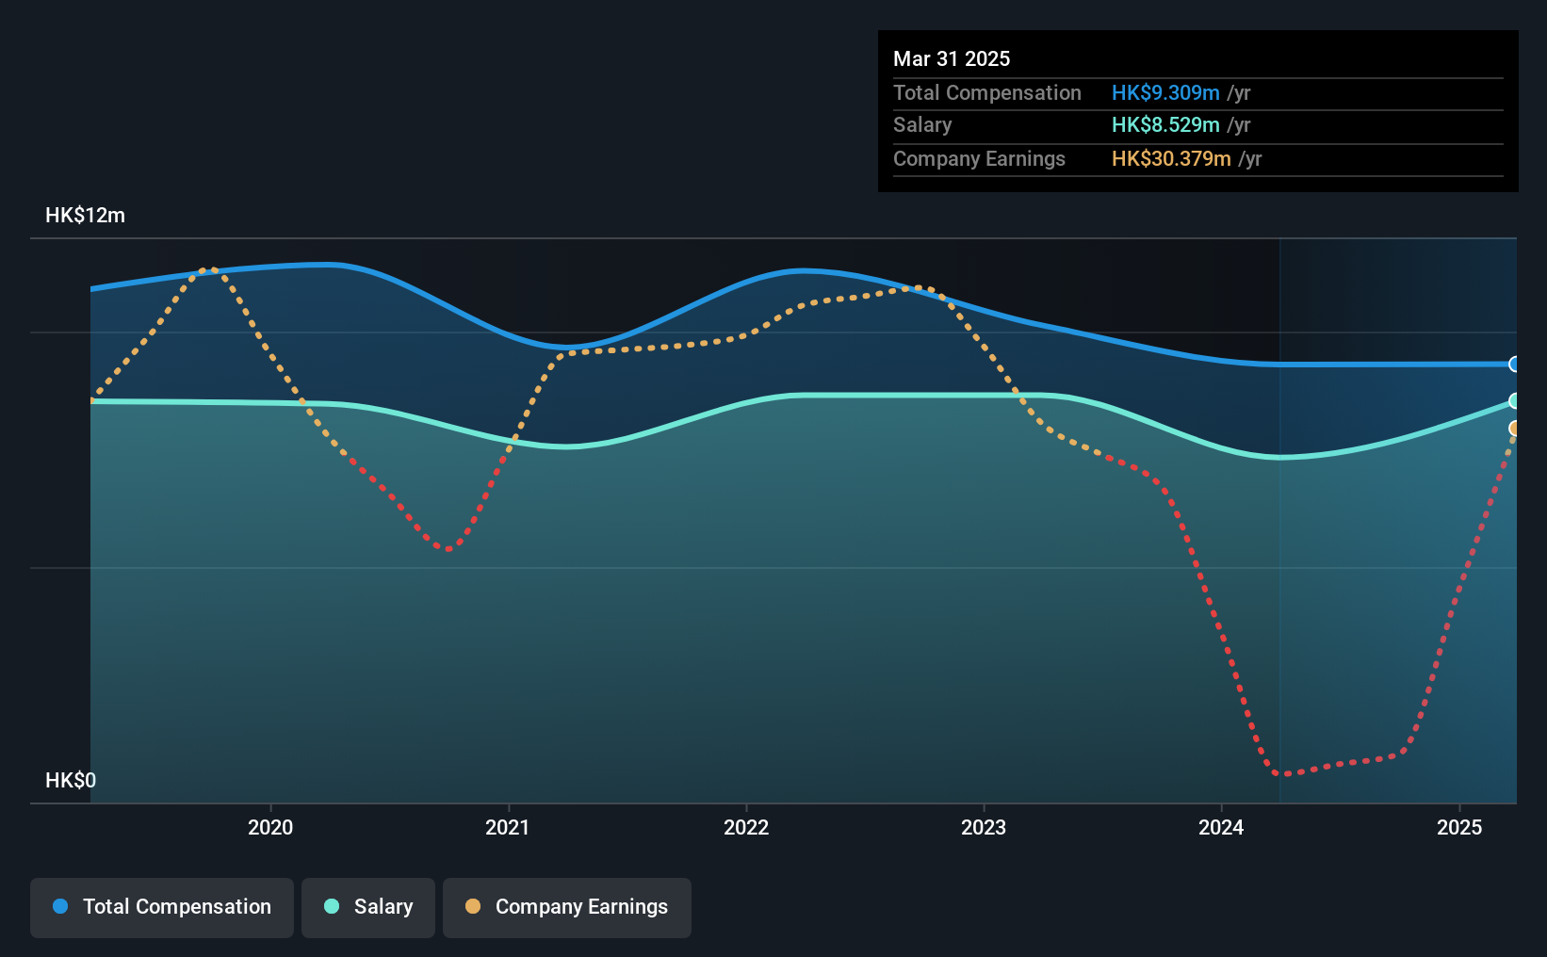Toggle the Company Earnings legend button
Screen dimensions: 1547x957
pyautogui.click(x=567, y=907)
